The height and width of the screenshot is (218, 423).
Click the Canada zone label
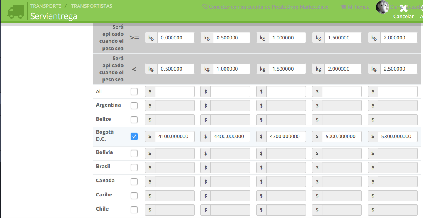105,180
